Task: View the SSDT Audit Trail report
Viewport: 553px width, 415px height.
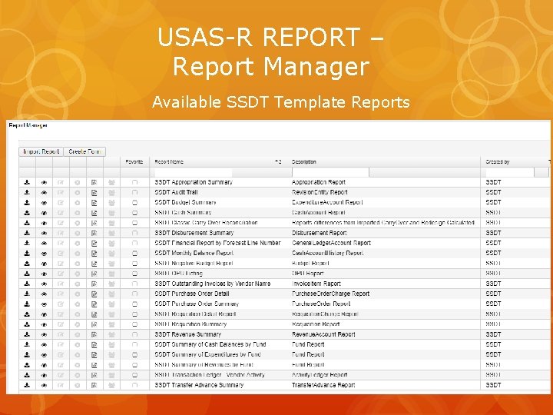Action: point(44,193)
